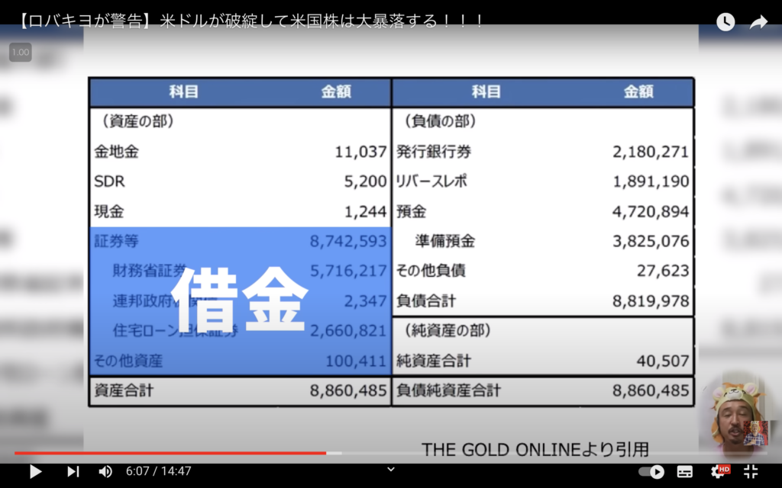Save video with the Watch Later clock icon

pos(725,22)
